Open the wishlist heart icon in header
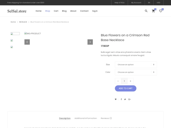 click(x=161, y=11)
